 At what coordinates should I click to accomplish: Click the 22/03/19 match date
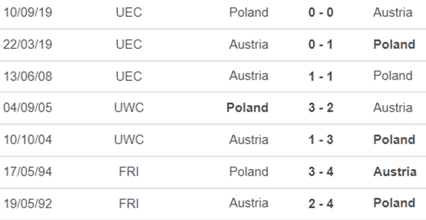click(x=28, y=44)
